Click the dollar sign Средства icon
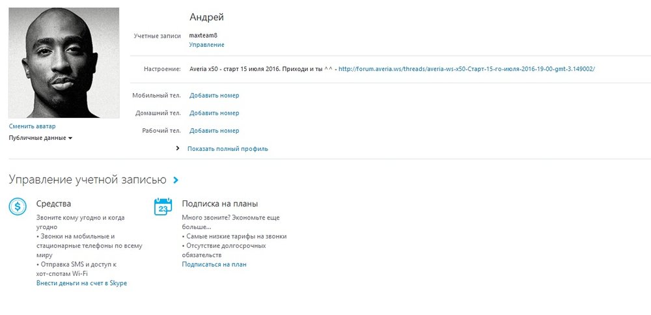This screenshot has width=651, height=315. pyautogui.click(x=18, y=207)
